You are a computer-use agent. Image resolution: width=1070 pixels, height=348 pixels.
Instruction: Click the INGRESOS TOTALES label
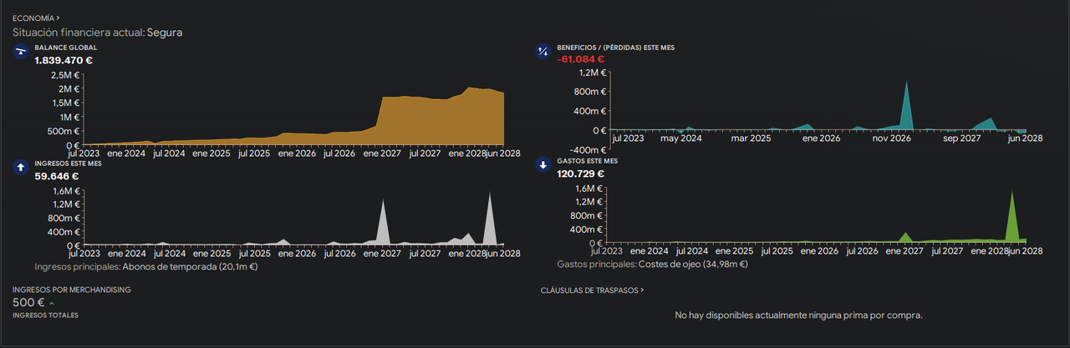pyautogui.click(x=45, y=315)
